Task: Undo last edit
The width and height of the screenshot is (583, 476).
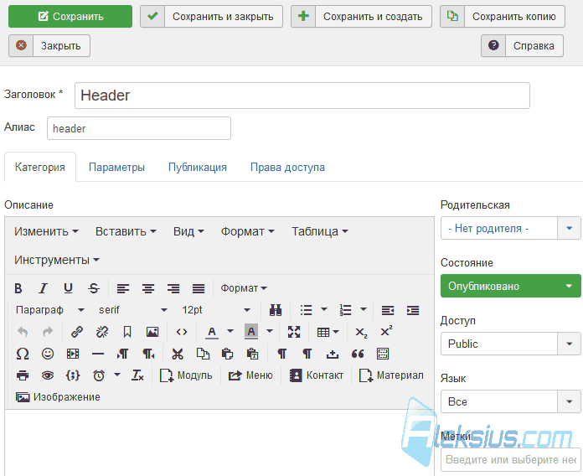Action: point(23,332)
